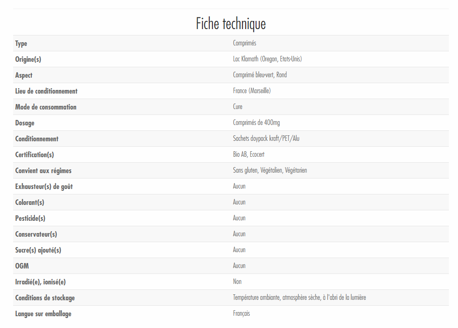Click the "Lieu de conditionnement" row label
This screenshot has width=458, height=328.
[x=46, y=91]
